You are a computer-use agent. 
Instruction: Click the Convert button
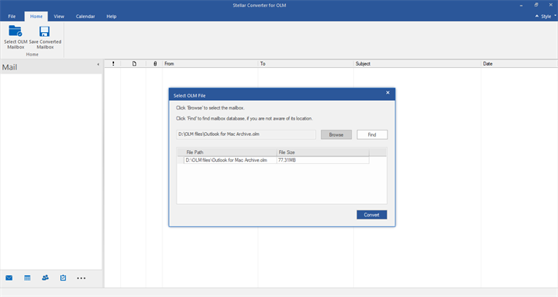(371, 215)
